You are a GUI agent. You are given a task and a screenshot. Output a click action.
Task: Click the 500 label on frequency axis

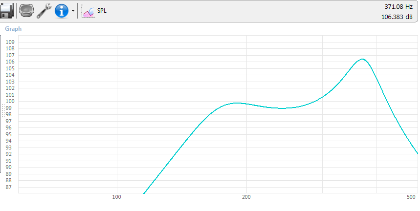tap(411, 197)
